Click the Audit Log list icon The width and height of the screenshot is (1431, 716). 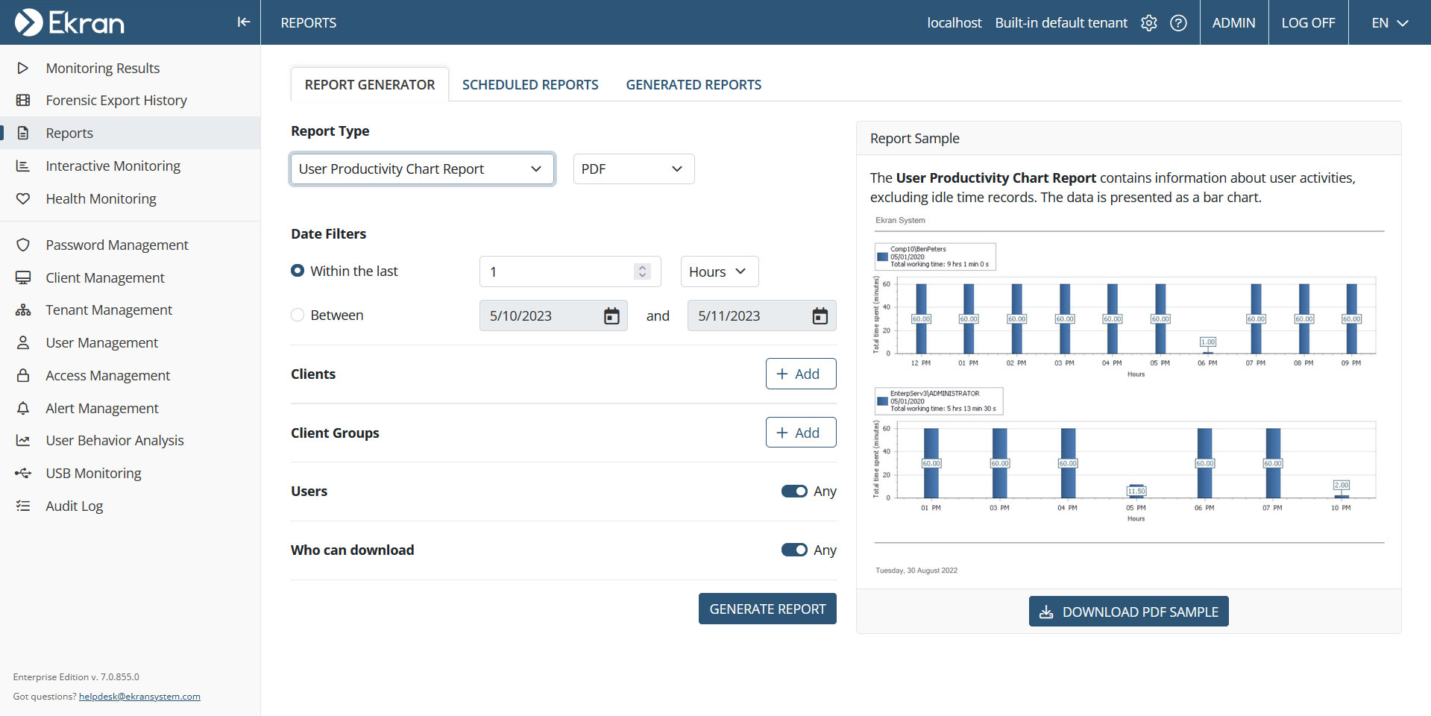(x=23, y=506)
